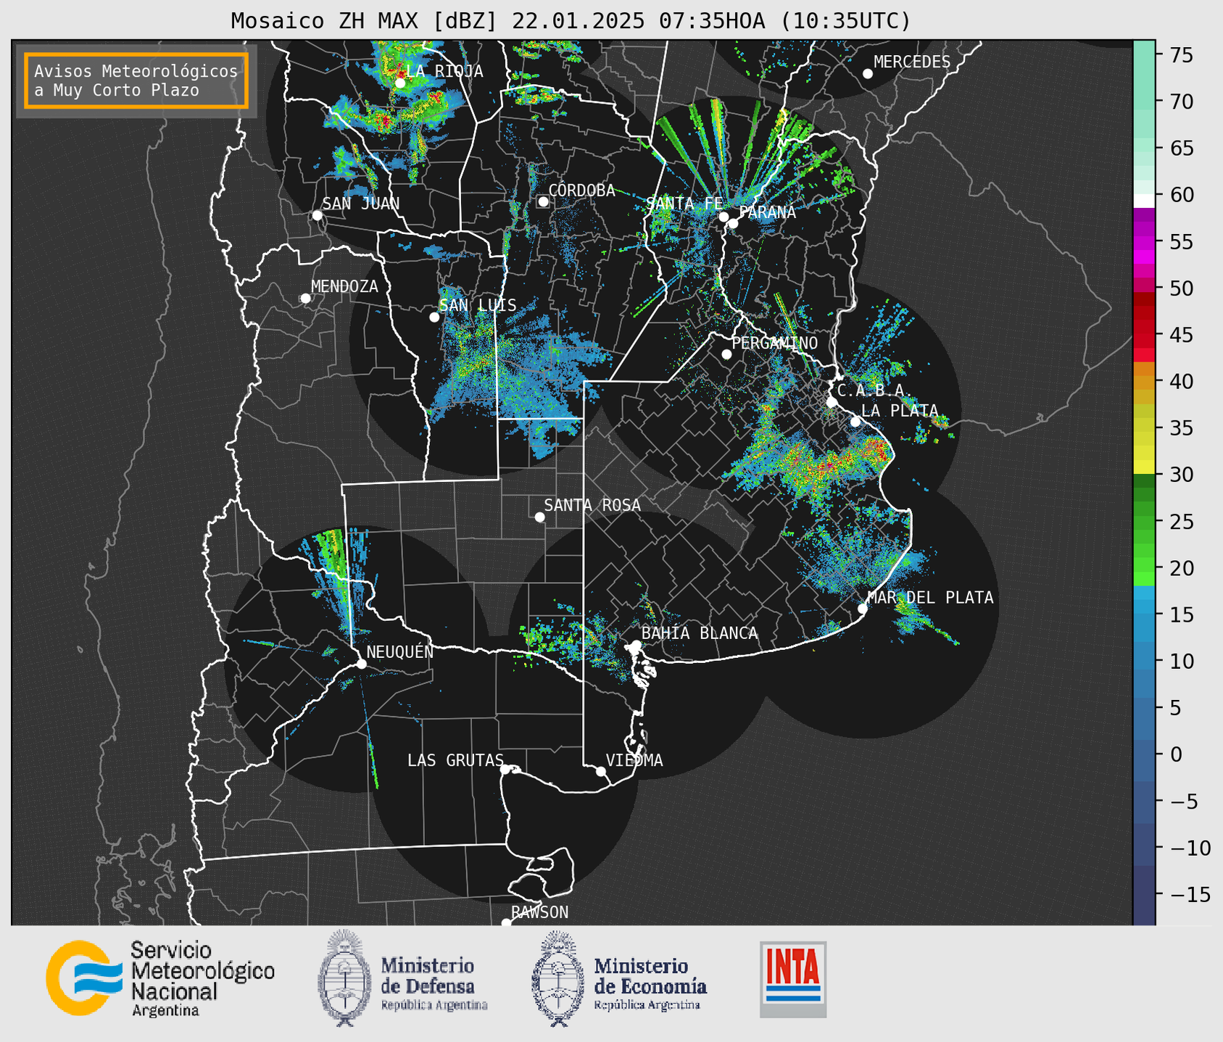Click the 75 label on the color scale
The width and height of the screenshot is (1223, 1042).
[x=1182, y=55]
